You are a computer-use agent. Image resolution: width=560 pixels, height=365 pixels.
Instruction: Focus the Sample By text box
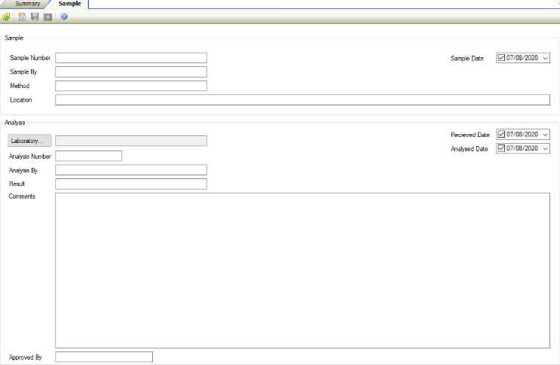(x=131, y=72)
